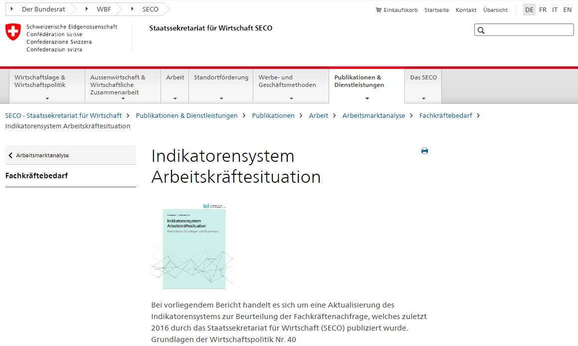
Task: Open the Kontakt link
Action: point(466,9)
